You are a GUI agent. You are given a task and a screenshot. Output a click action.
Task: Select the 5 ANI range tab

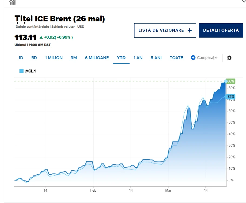point(156,58)
